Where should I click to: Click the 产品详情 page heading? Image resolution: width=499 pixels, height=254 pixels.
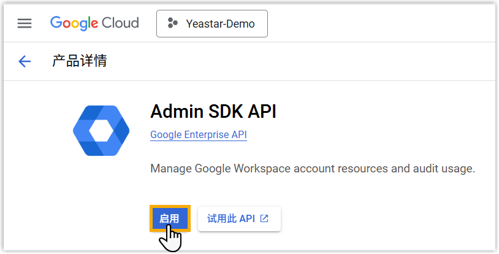click(x=80, y=61)
